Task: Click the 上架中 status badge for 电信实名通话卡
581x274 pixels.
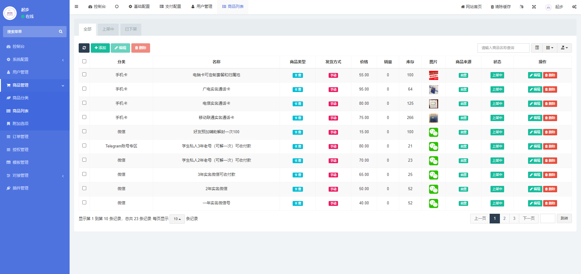Action: [497, 104]
